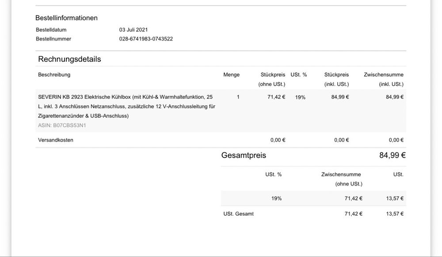Click the Rechnungsdetails heading
Viewport: 442px width, 257px height.
coord(69,59)
